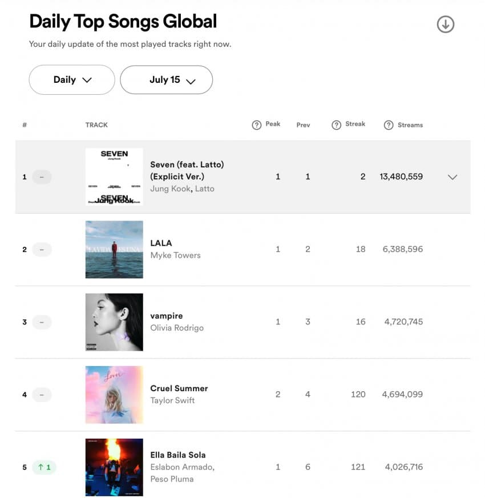Open the LALA album cover thumbnail
Screen dimensions: 485x498
114,250
